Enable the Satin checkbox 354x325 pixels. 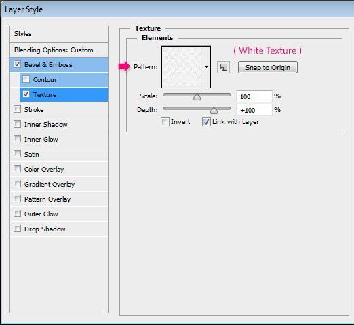pyautogui.click(x=18, y=154)
